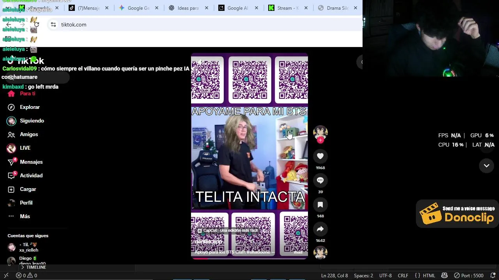Expand video caption with más link
This screenshot has width=499, height=280.
click(298, 252)
